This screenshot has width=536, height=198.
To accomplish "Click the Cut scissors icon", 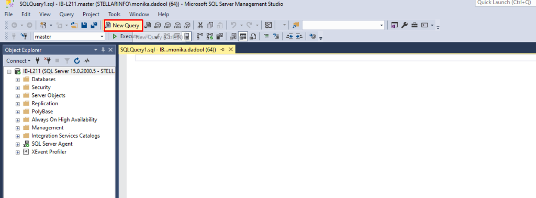I will pos(200,25).
